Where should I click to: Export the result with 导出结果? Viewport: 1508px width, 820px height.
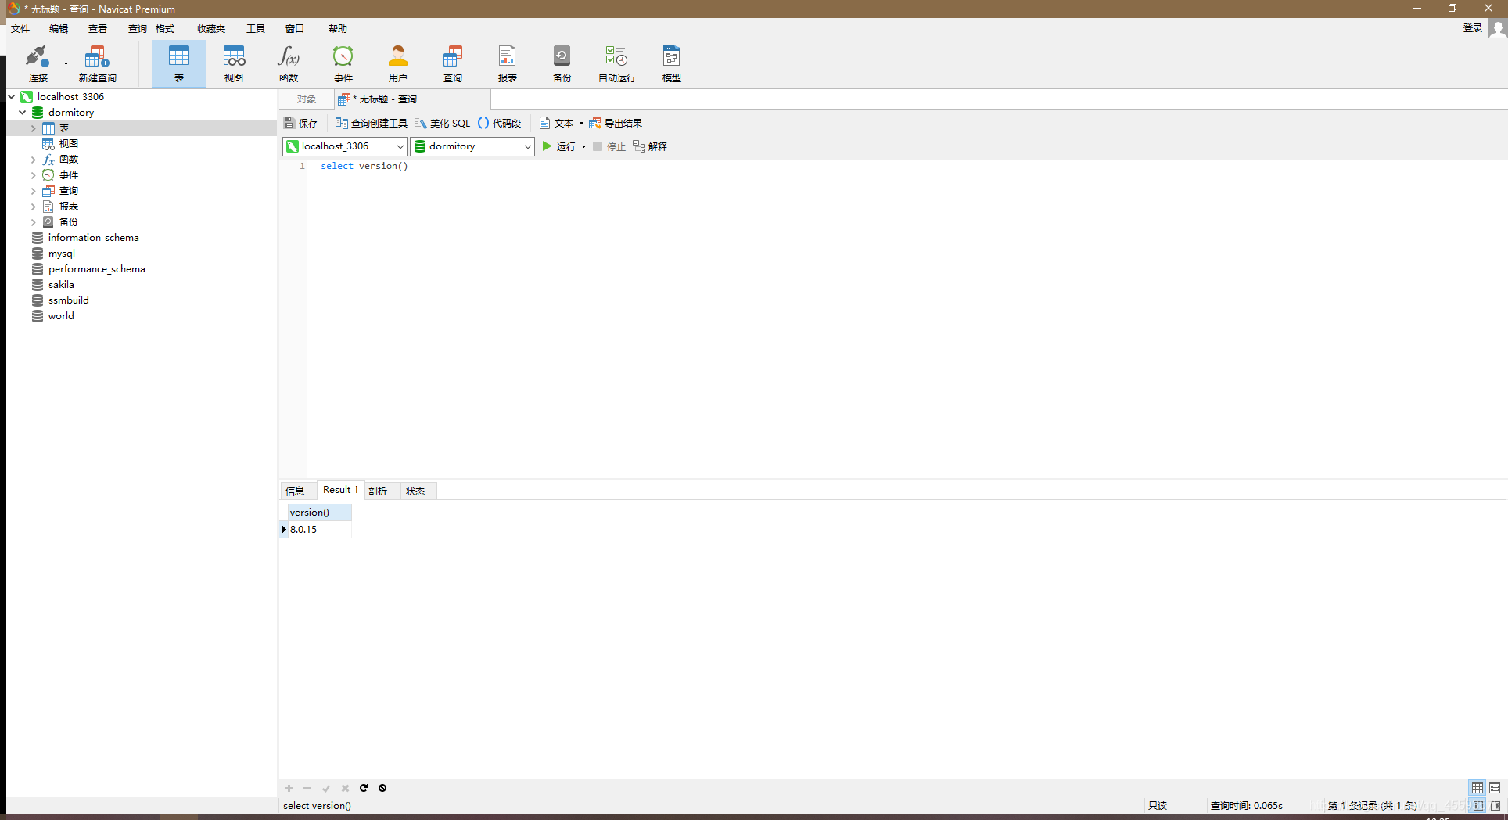(616, 123)
